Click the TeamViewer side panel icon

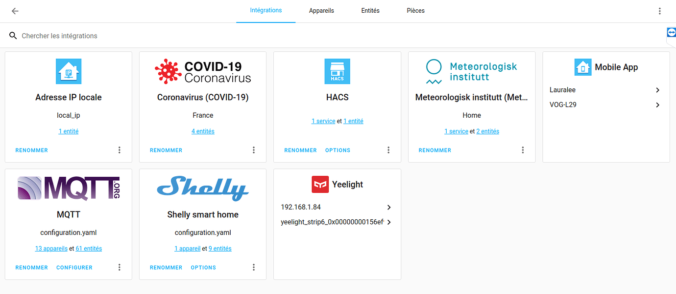click(x=671, y=32)
